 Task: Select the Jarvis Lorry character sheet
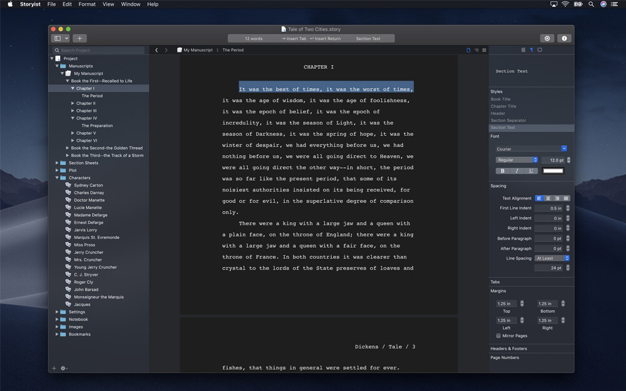point(85,230)
